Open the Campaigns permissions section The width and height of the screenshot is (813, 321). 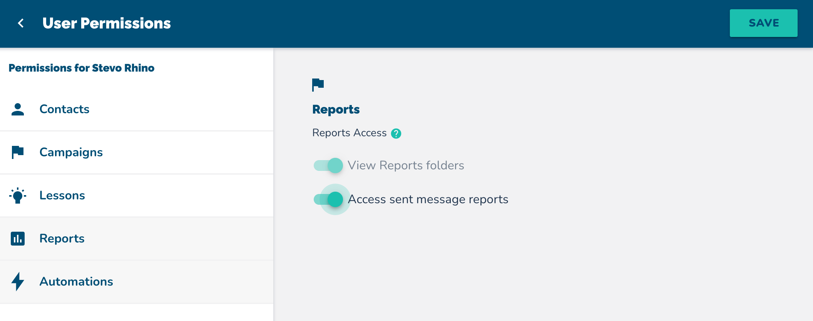pos(137,152)
